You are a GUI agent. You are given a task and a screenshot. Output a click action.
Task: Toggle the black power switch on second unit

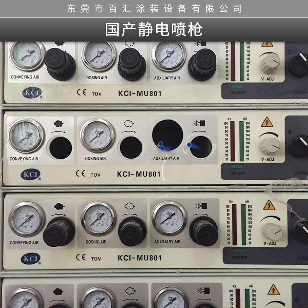click(x=299, y=146)
